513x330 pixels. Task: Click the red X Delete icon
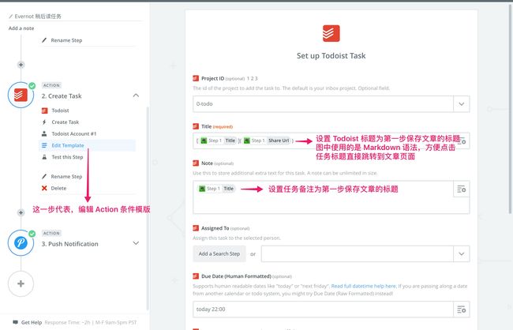pos(44,188)
